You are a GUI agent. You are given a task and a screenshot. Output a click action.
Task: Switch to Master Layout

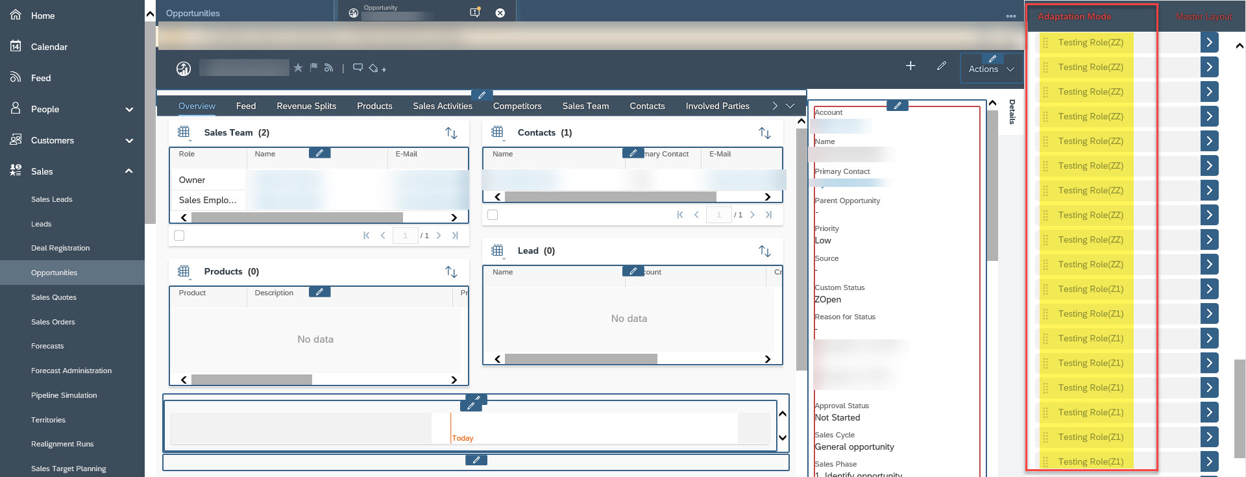pyautogui.click(x=1204, y=16)
